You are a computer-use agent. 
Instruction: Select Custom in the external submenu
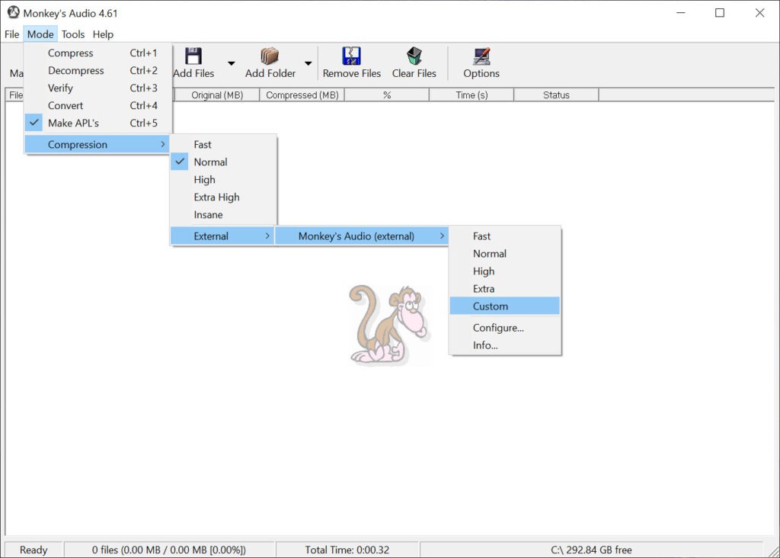coord(490,306)
